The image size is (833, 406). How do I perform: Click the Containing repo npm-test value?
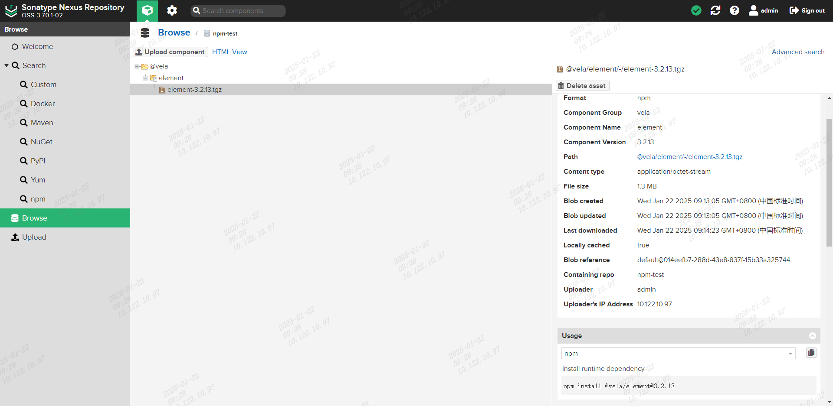[650, 275]
